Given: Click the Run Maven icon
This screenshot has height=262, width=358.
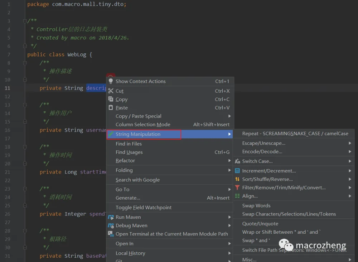Looking at the screenshot, I should point(111,217).
